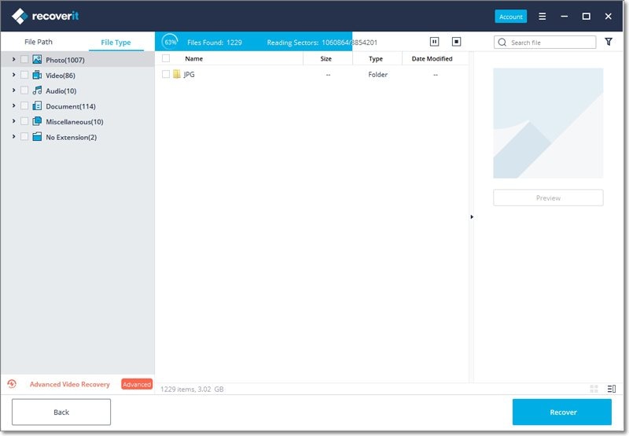
Task: Pause the scan with the pause icon
Action: [435, 42]
